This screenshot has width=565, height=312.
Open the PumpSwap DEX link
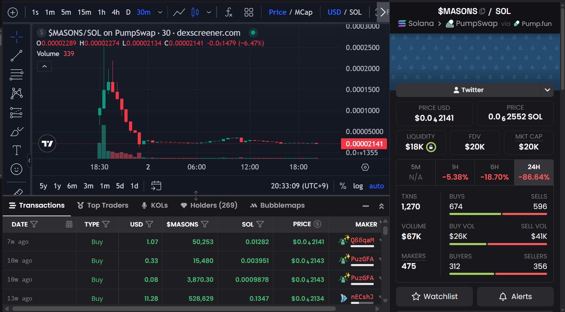coord(471,24)
